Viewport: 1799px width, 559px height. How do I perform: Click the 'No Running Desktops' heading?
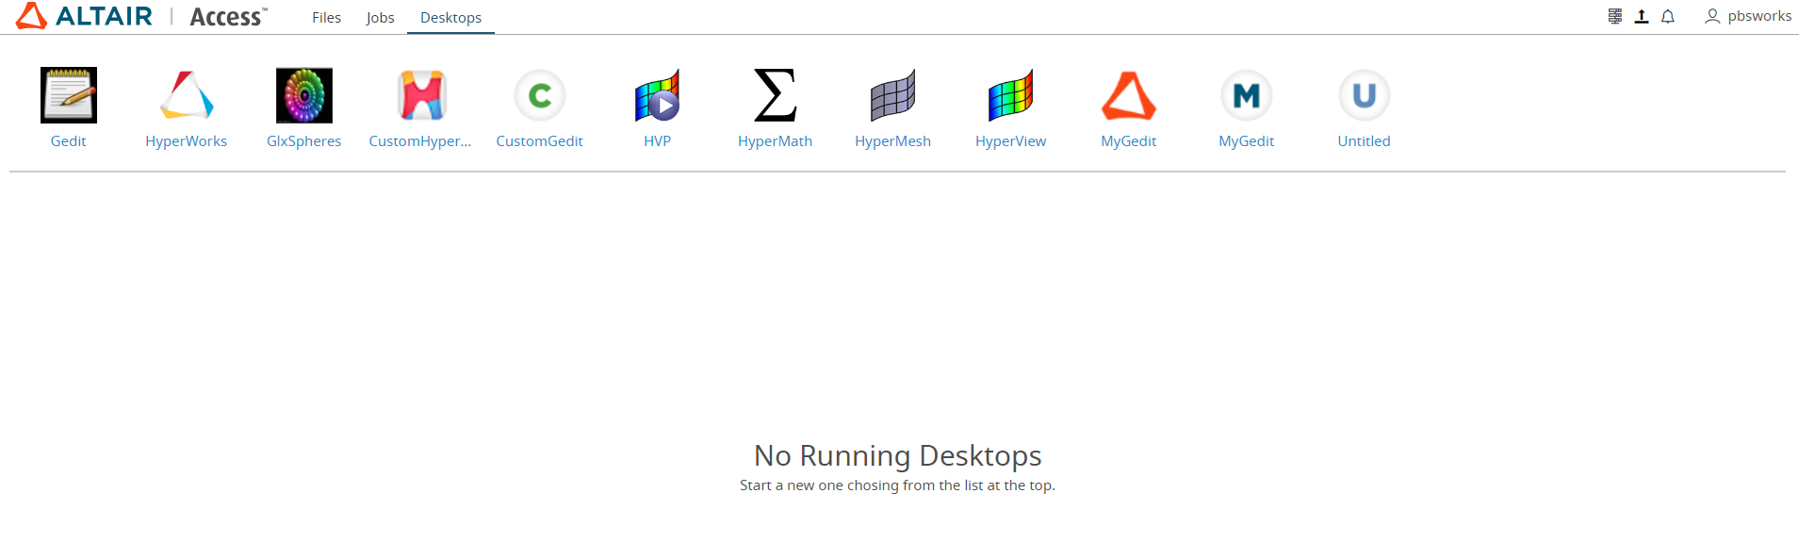897,455
